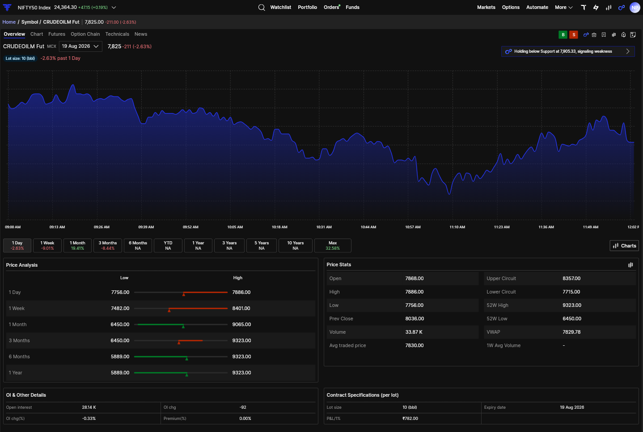Viewport: 643px width, 432px height.
Task: Open the NP profile avatar
Action: coord(635,7)
